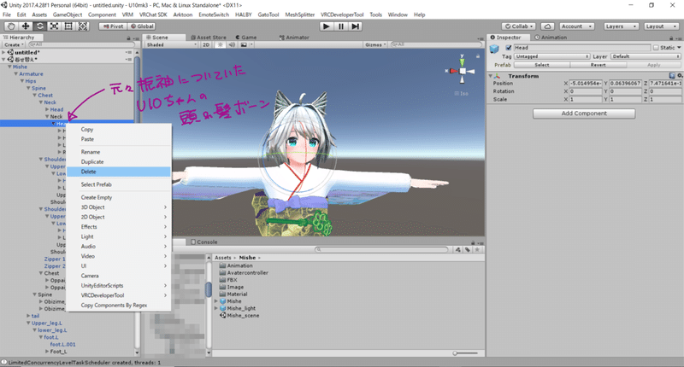Collapse the Transform component foldout
Image resolution: width=684 pixels, height=367 pixels.
(490, 76)
